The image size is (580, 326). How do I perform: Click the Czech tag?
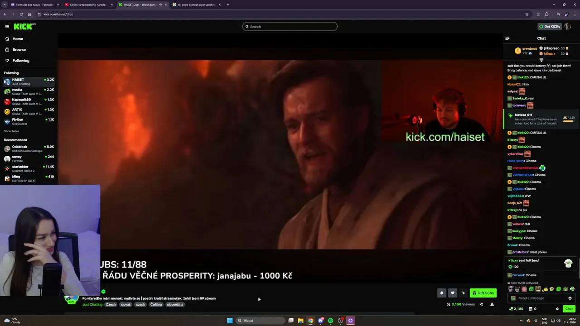tap(111, 305)
